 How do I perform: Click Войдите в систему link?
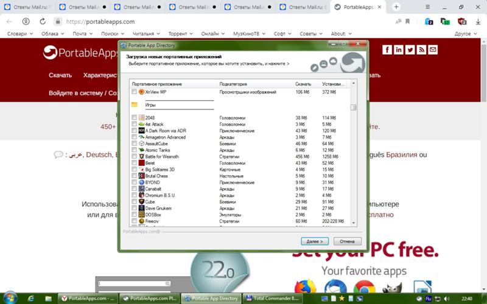point(75,93)
